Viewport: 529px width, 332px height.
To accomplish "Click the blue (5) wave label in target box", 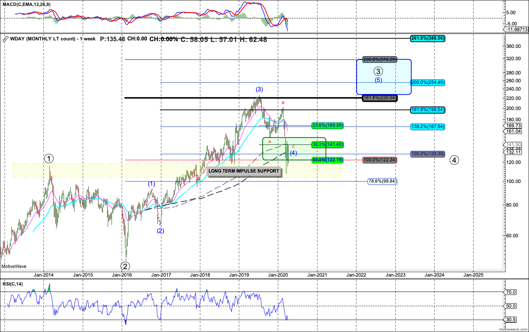I will [378, 80].
